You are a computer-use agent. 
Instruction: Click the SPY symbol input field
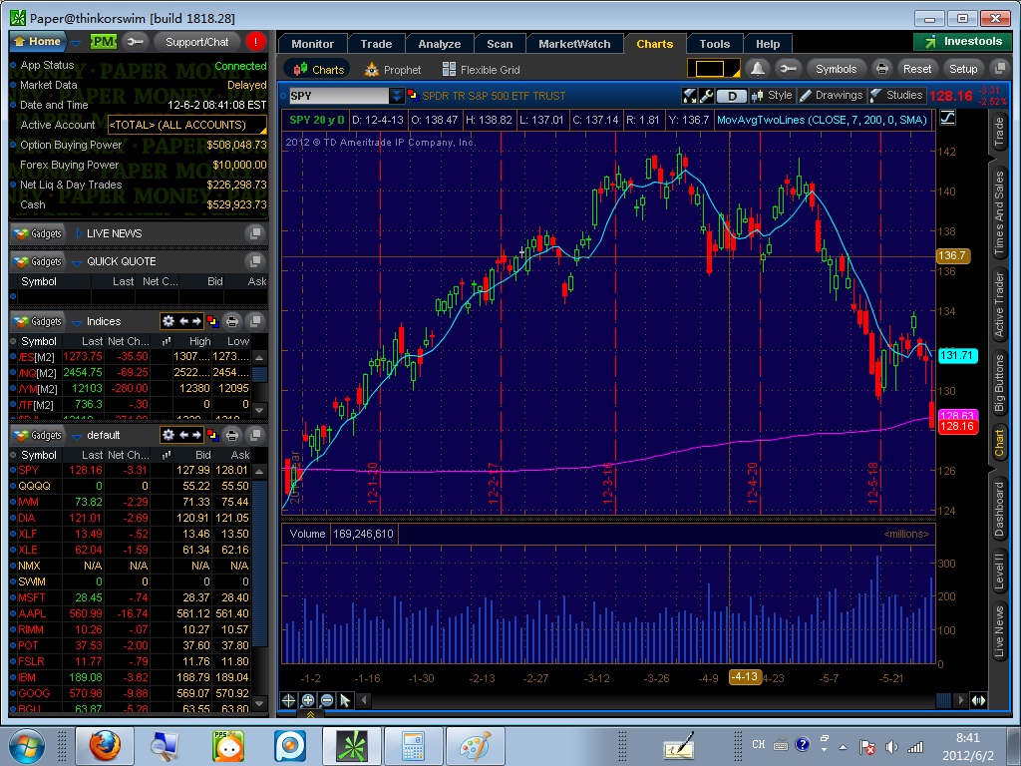click(339, 96)
